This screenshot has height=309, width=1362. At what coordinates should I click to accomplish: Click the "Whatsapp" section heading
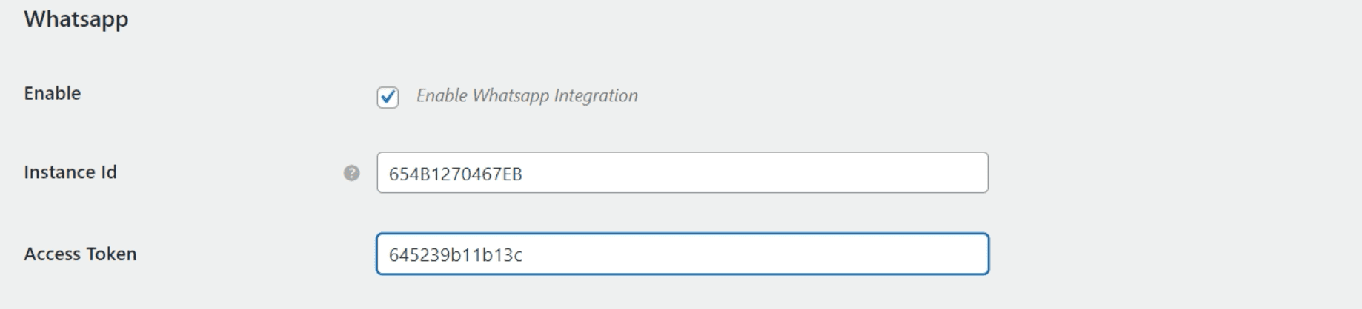(x=76, y=19)
